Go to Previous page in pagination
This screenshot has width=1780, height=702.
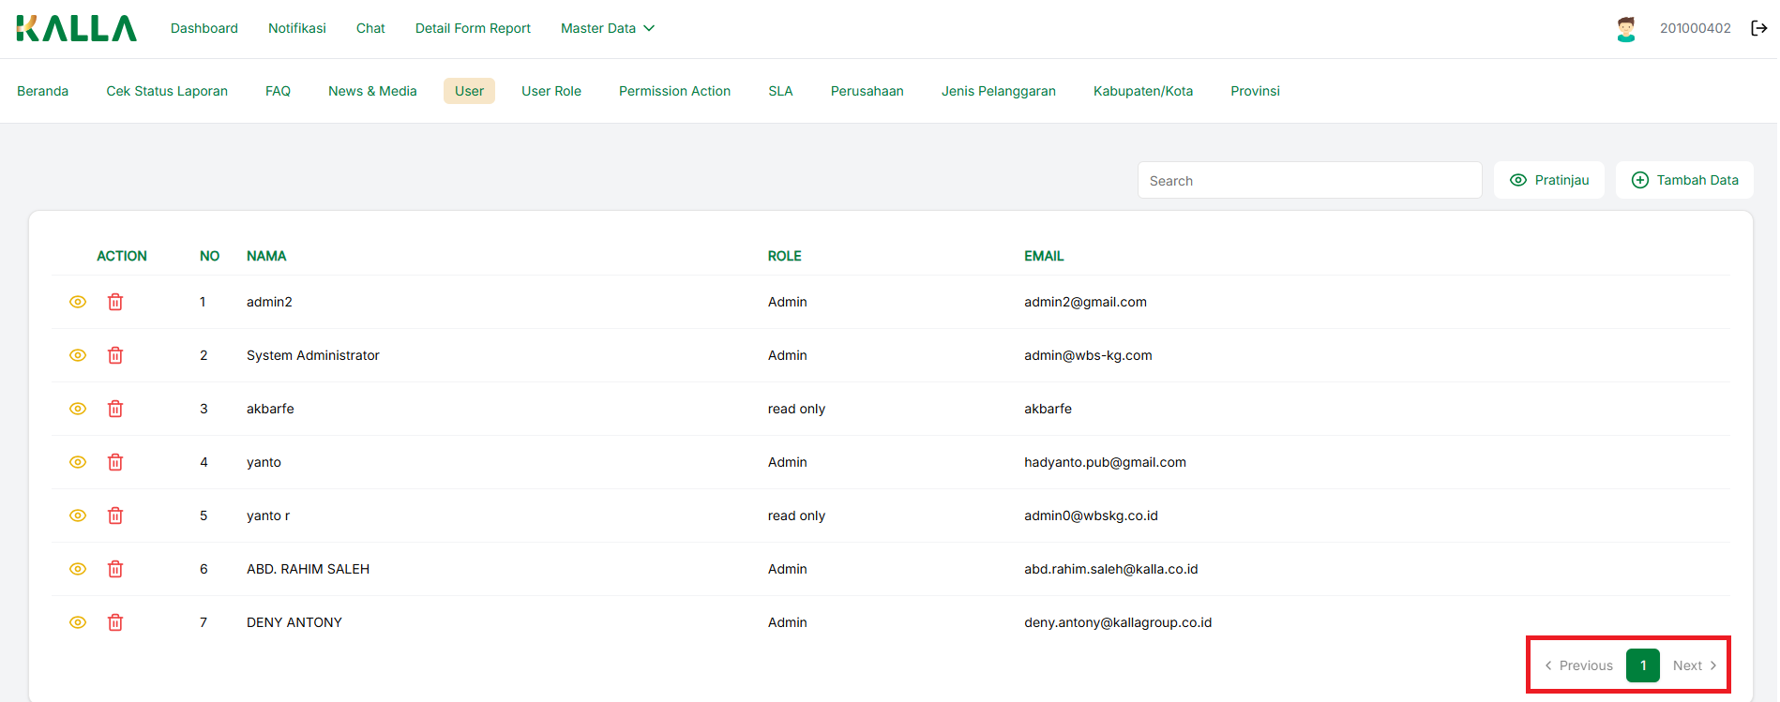tap(1579, 665)
